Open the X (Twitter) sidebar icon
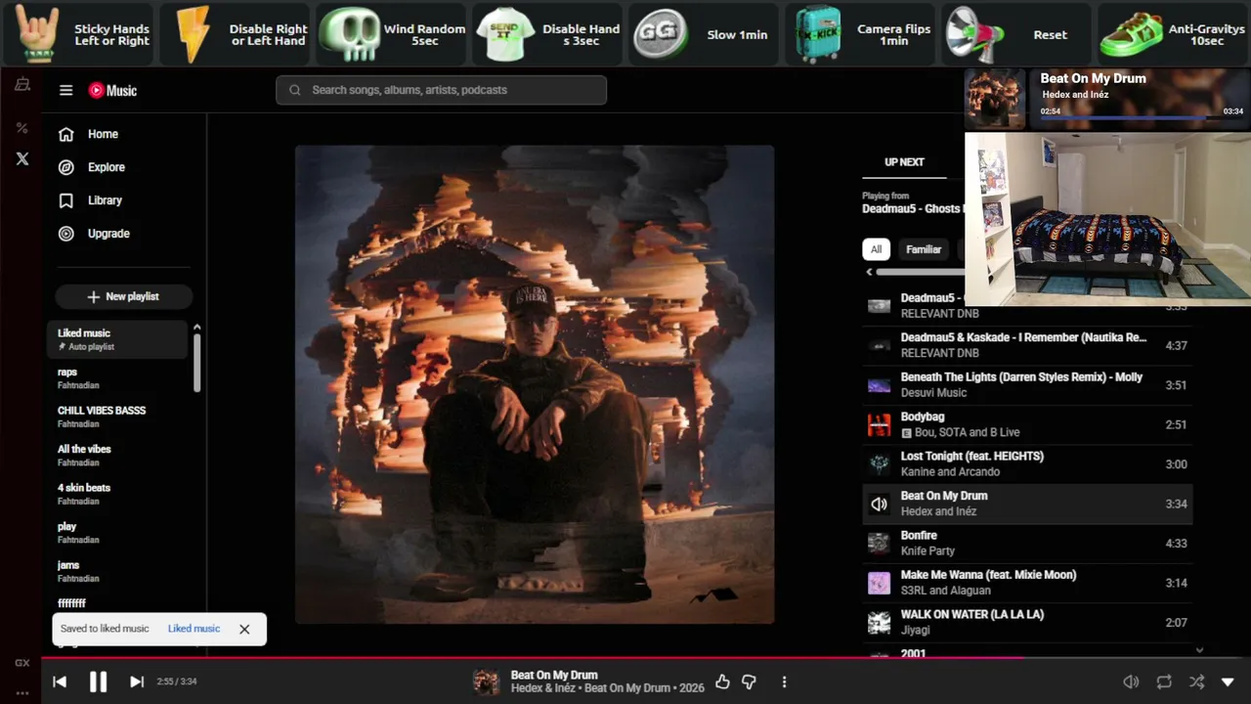 click(x=22, y=158)
